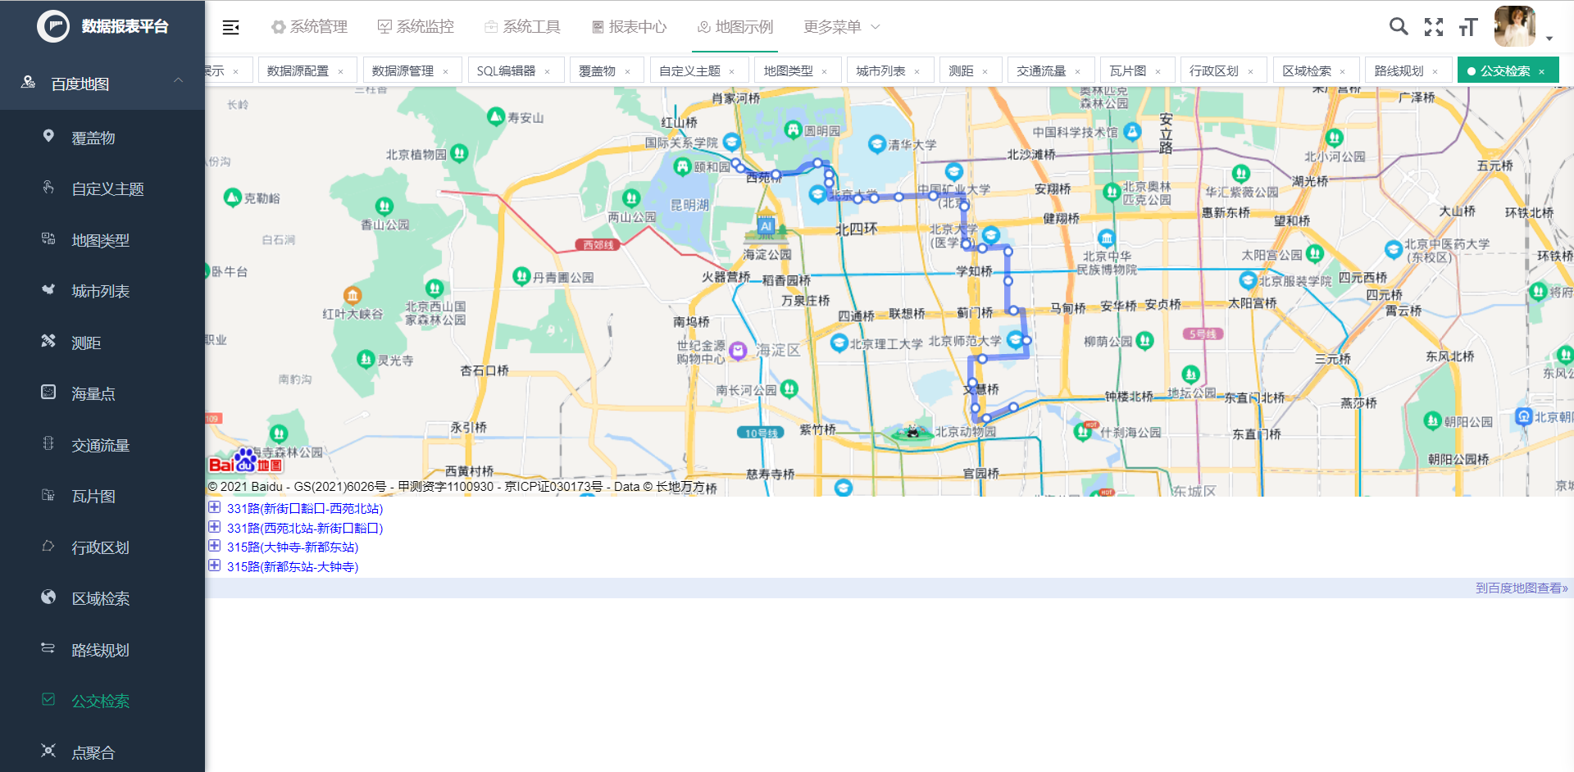Image resolution: width=1574 pixels, height=772 pixels.
Task: Collapse sidebar using hamburger icon
Action: [x=230, y=26]
